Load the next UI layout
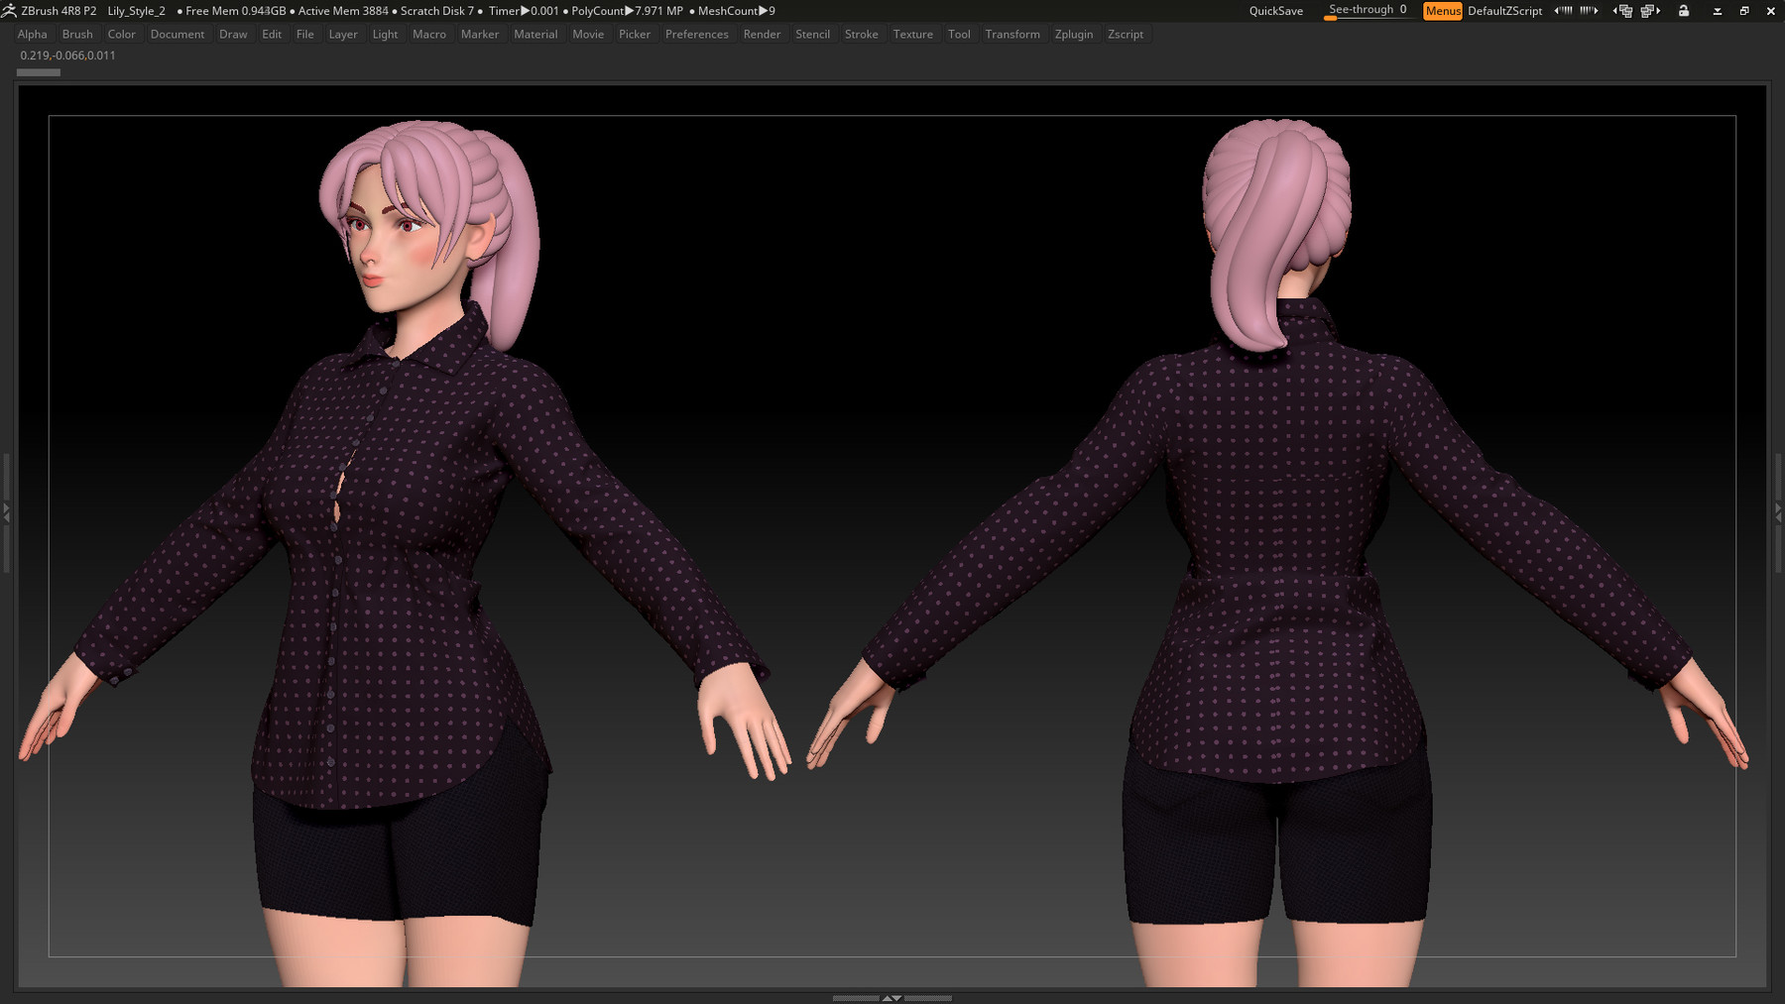This screenshot has height=1004, width=1785. (1651, 11)
